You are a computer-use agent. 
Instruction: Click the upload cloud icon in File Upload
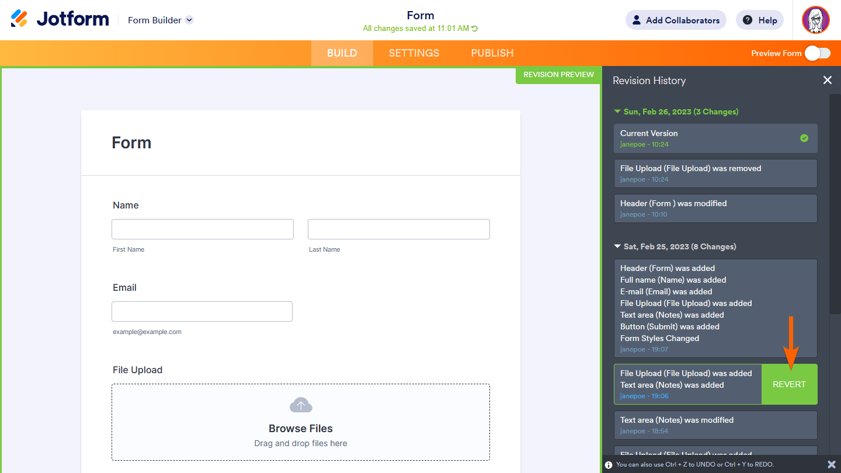click(300, 405)
